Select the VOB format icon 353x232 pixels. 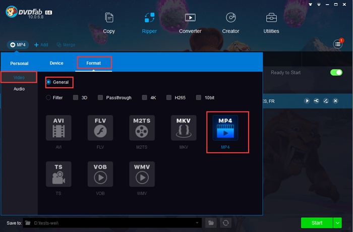[100, 174]
